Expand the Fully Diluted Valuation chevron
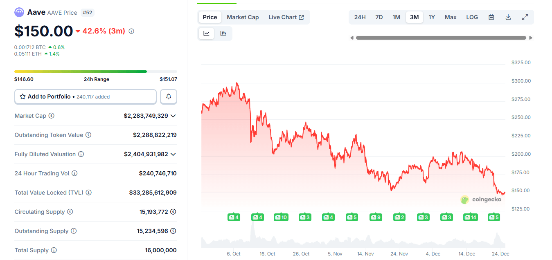 point(173,154)
